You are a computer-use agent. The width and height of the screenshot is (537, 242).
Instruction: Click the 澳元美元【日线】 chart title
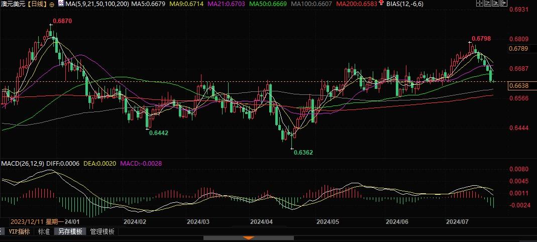tap(24, 5)
